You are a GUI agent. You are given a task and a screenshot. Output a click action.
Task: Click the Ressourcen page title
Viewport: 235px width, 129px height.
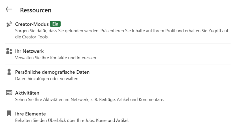coord(36,10)
